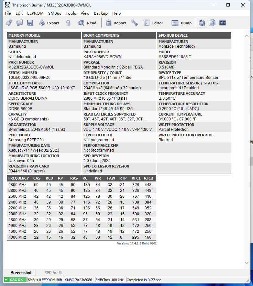Click the SMBClock 100 kHz status entry
253x286 pixels.
click(109, 280)
